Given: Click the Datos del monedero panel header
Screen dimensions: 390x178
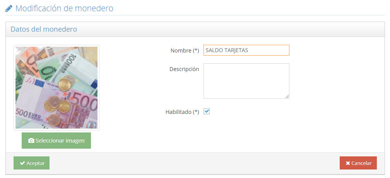Looking at the screenshot, I should point(44,29).
